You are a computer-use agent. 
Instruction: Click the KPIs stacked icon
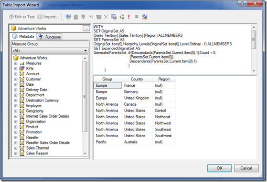(x=22, y=69)
